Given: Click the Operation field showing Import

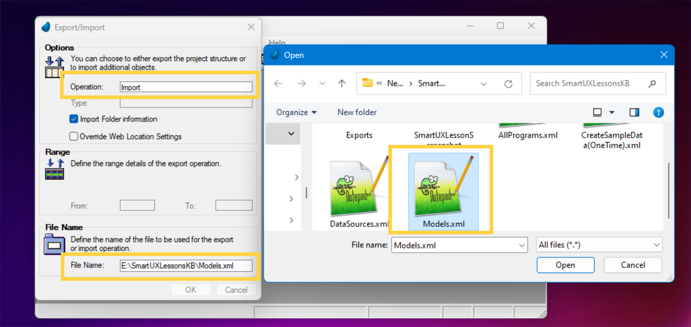Looking at the screenshot, I should [186, 87].
